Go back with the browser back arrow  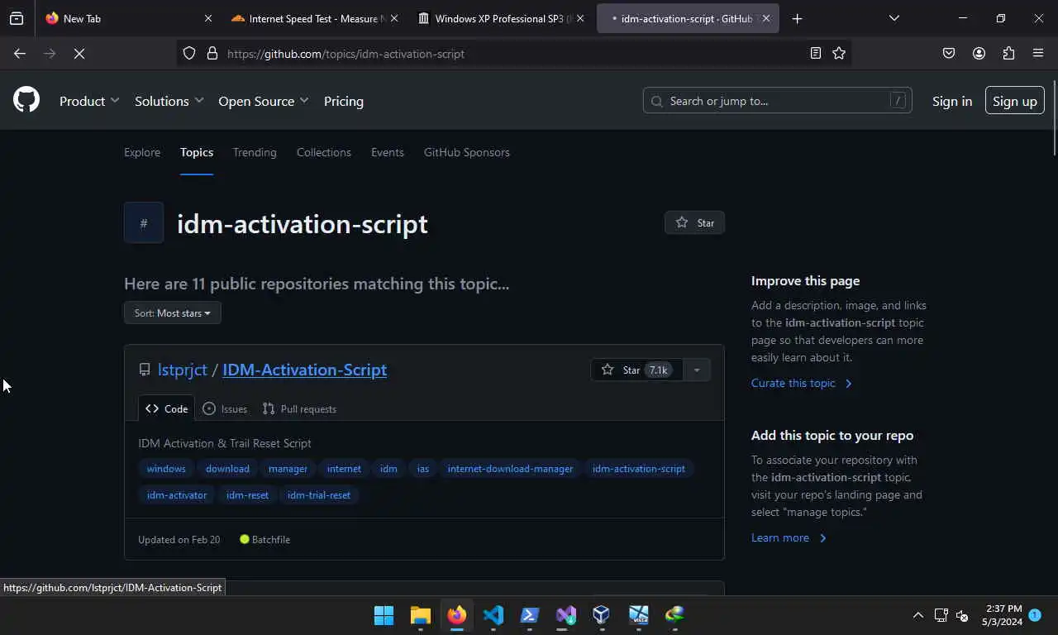(20, 54)
